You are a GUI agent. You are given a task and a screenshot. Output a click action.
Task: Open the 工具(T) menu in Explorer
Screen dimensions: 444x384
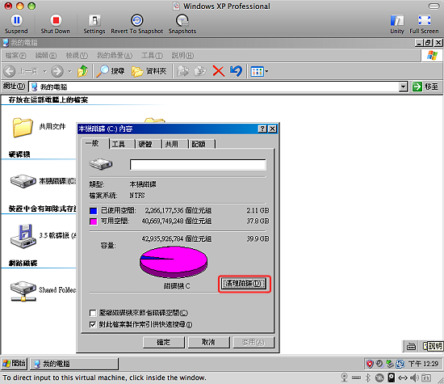tap(152, 55)
